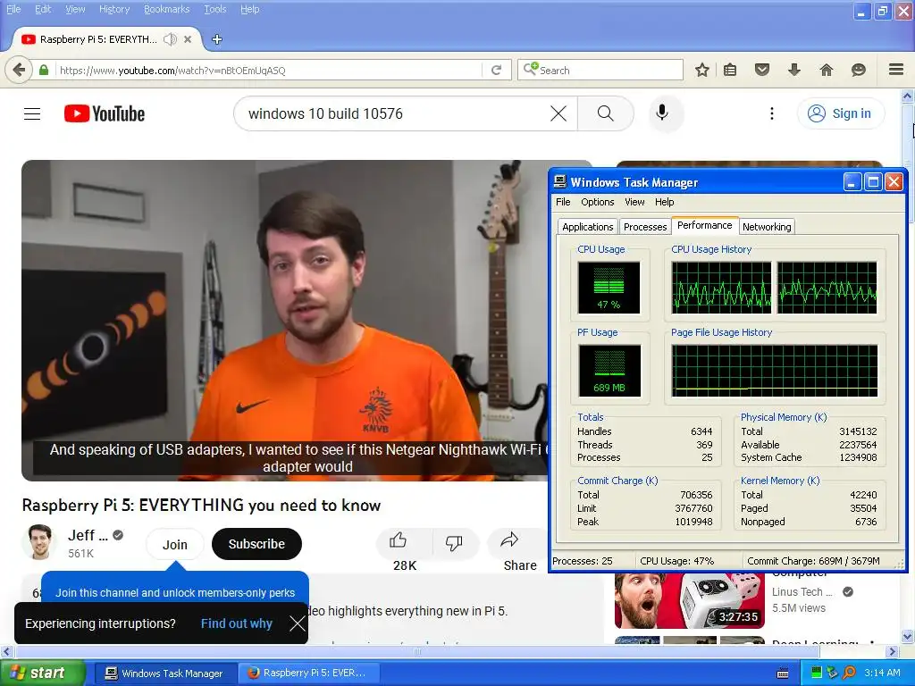
Task: Click the Subscribe button
Action: [256, 544]
